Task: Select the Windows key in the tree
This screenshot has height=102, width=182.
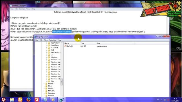Action: 54,57
